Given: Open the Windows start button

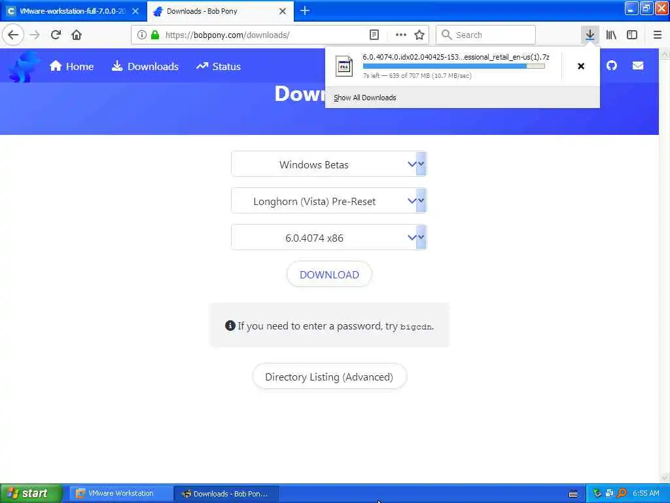Looking at the screenshot, I should coord(31,493).
